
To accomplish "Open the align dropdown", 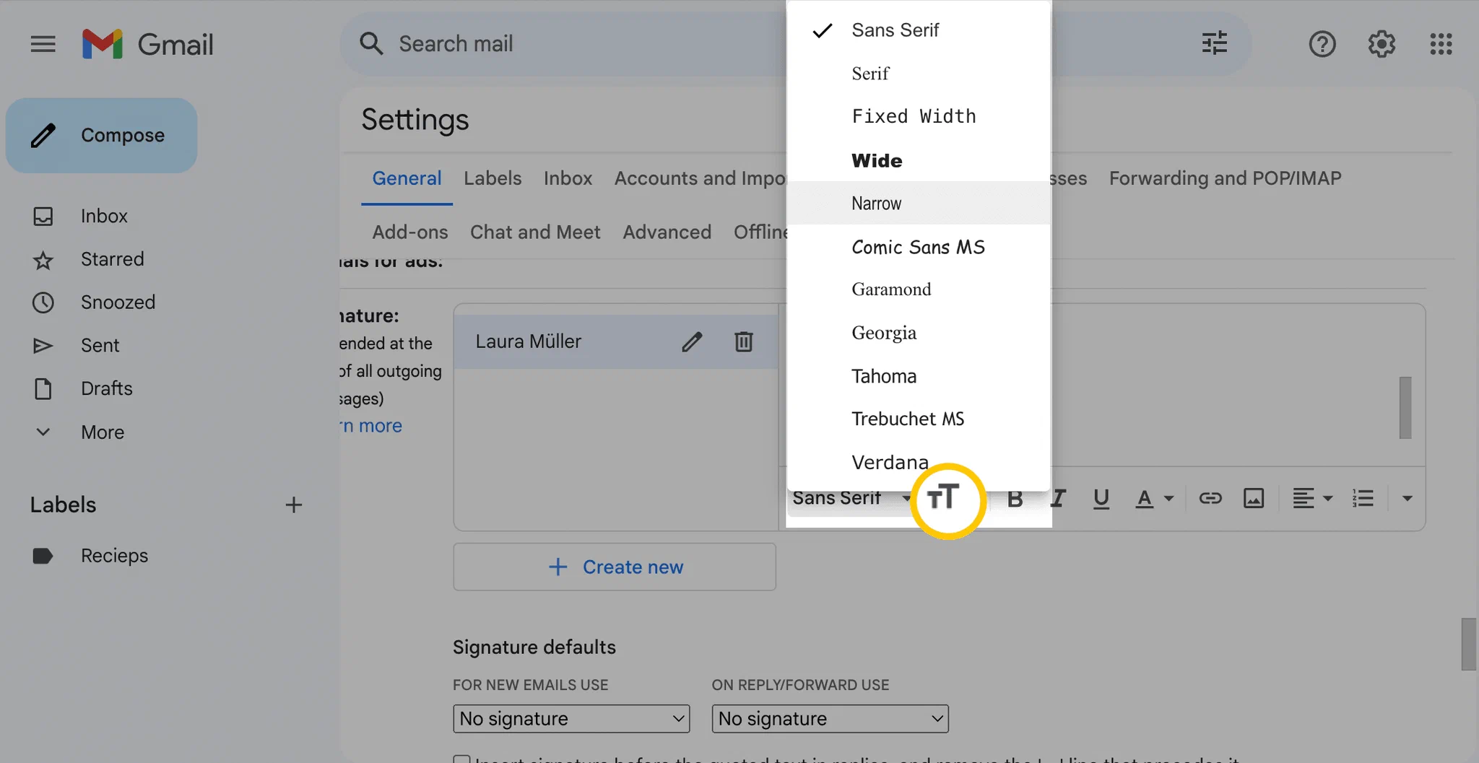I will (1312, 498).
